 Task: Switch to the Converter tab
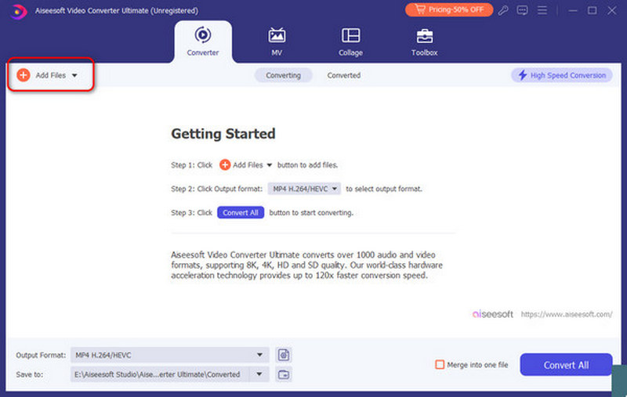point(203,42)
